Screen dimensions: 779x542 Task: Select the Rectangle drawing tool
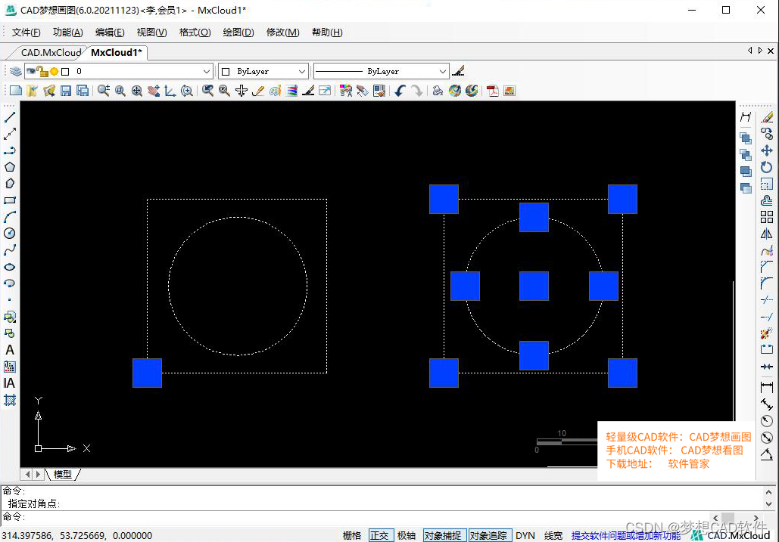pyautogui.click(x=9, y=200)
